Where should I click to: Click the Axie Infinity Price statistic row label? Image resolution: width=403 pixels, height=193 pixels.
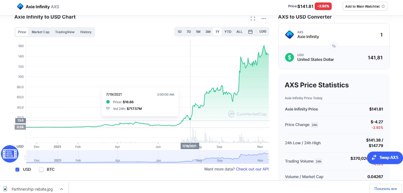(301, 109)
